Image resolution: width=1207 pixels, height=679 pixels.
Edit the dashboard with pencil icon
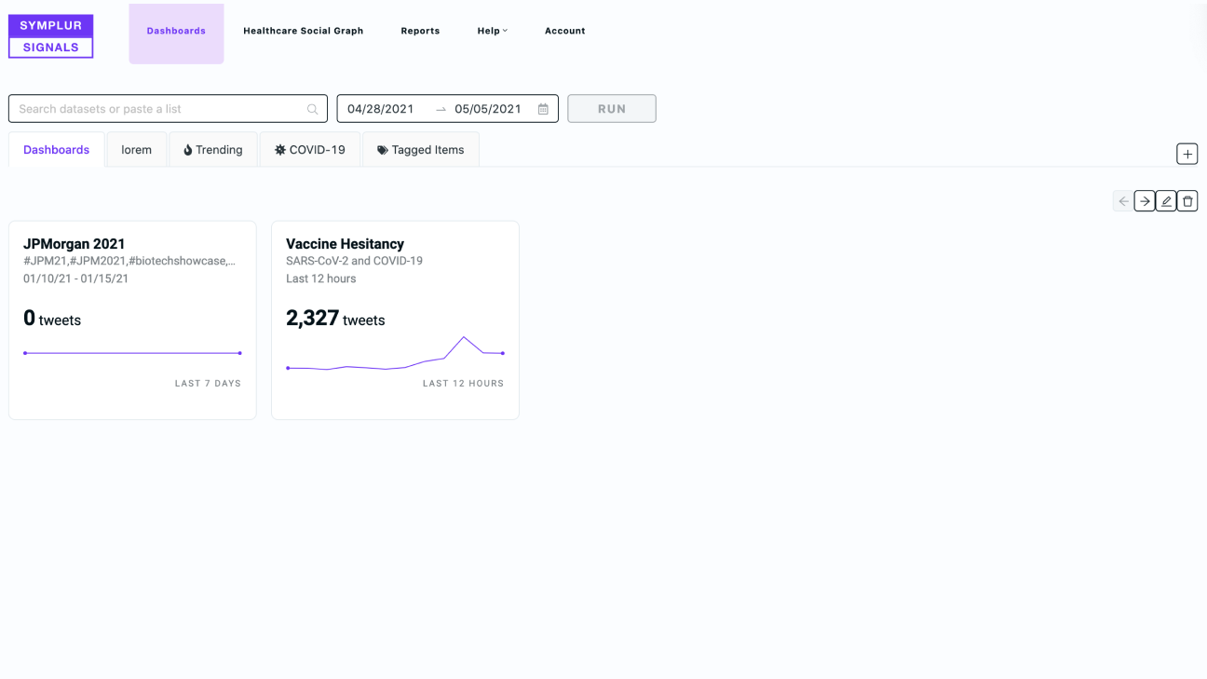click(x=1166, y=201)
